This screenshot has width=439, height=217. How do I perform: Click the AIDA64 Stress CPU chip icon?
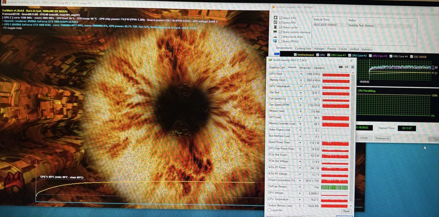coord(275,18)
